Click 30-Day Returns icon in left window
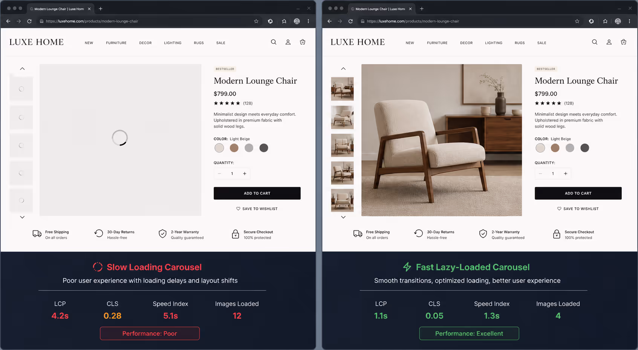This screenshot has height=350, width=638. pos(99,234)
